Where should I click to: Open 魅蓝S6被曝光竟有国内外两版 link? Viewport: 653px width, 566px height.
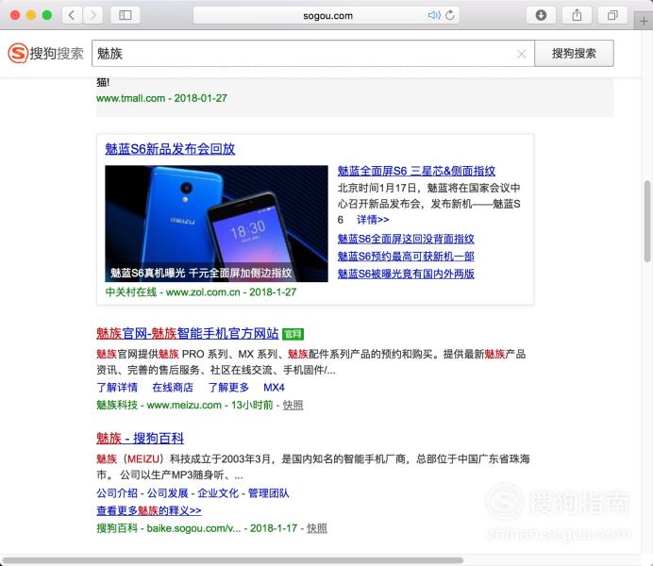[406, 274]
